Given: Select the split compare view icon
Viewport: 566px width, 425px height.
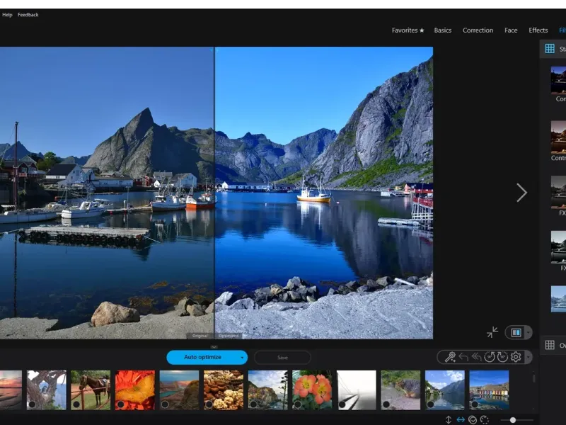Looking at the screenshot, I should [x=516, y=332].
